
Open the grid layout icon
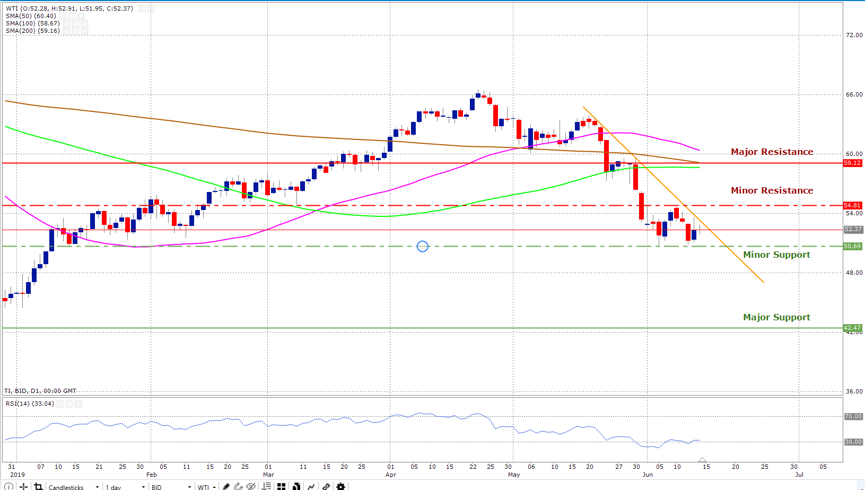click(281, 486)
